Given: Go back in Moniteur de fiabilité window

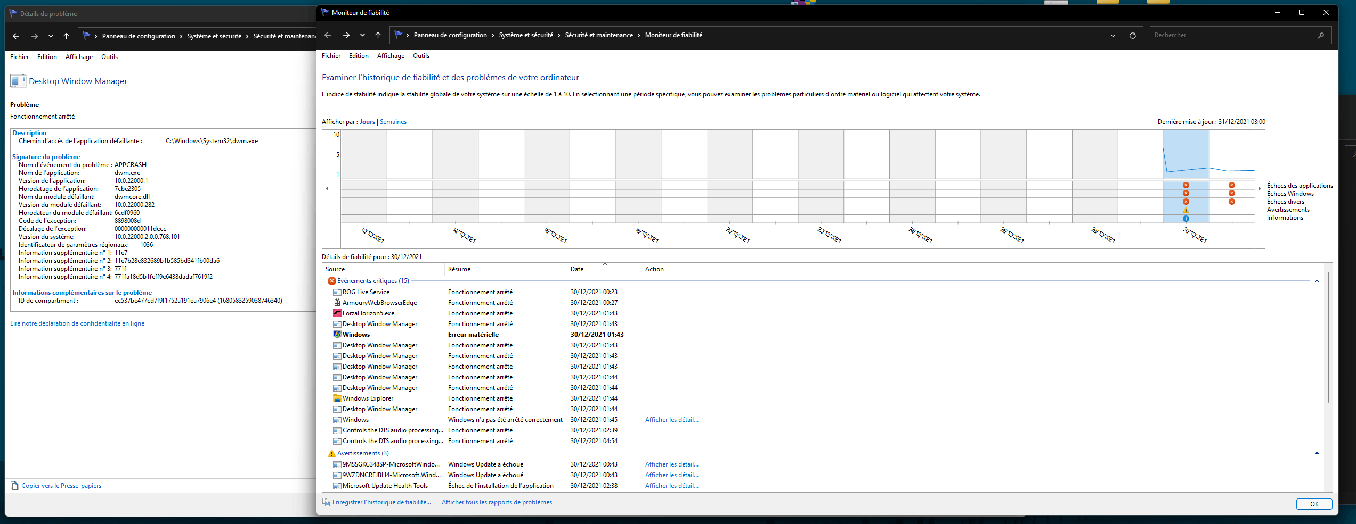Looking at the screenshot, I should pyautogui.click(x=328, y=35).
